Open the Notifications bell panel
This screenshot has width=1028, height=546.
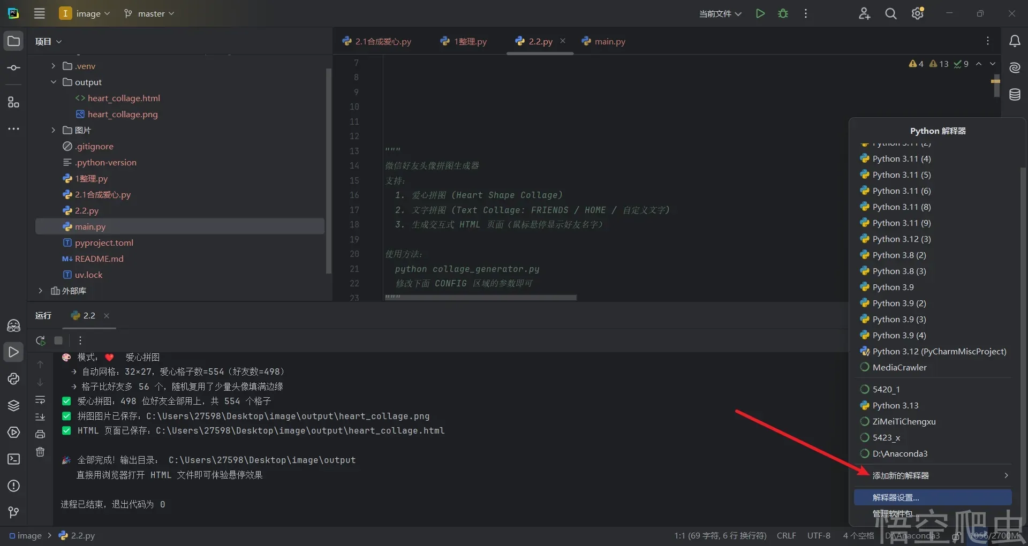[x=1014, y=41]
